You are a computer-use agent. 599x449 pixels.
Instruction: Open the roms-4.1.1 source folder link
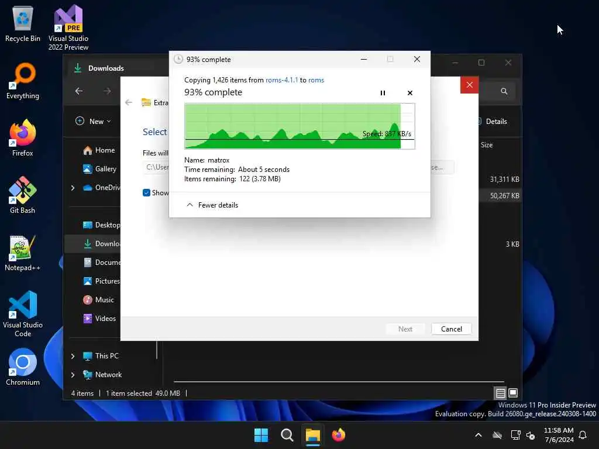(281, 80)
